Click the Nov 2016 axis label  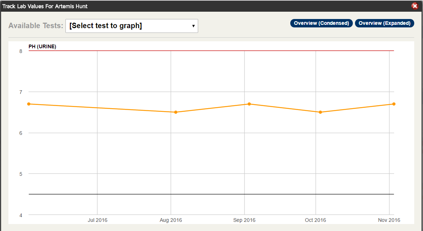tap(389, 220)
